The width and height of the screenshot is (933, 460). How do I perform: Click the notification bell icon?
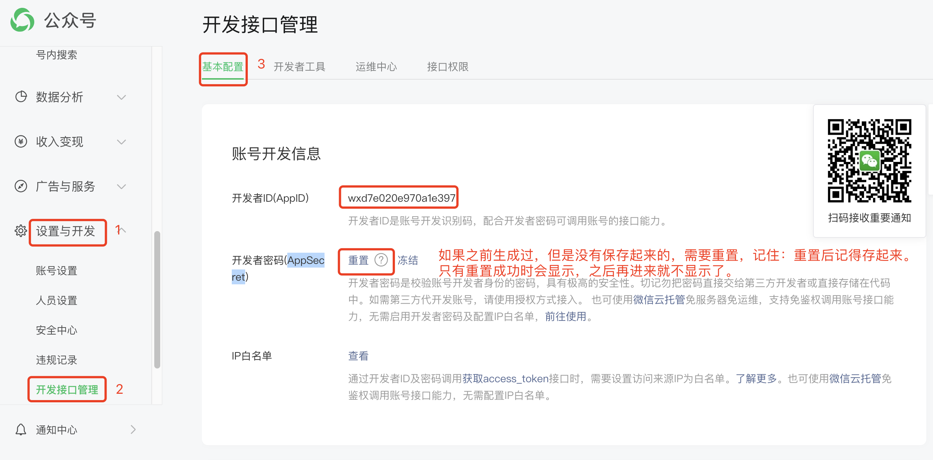tap(21, 429)
